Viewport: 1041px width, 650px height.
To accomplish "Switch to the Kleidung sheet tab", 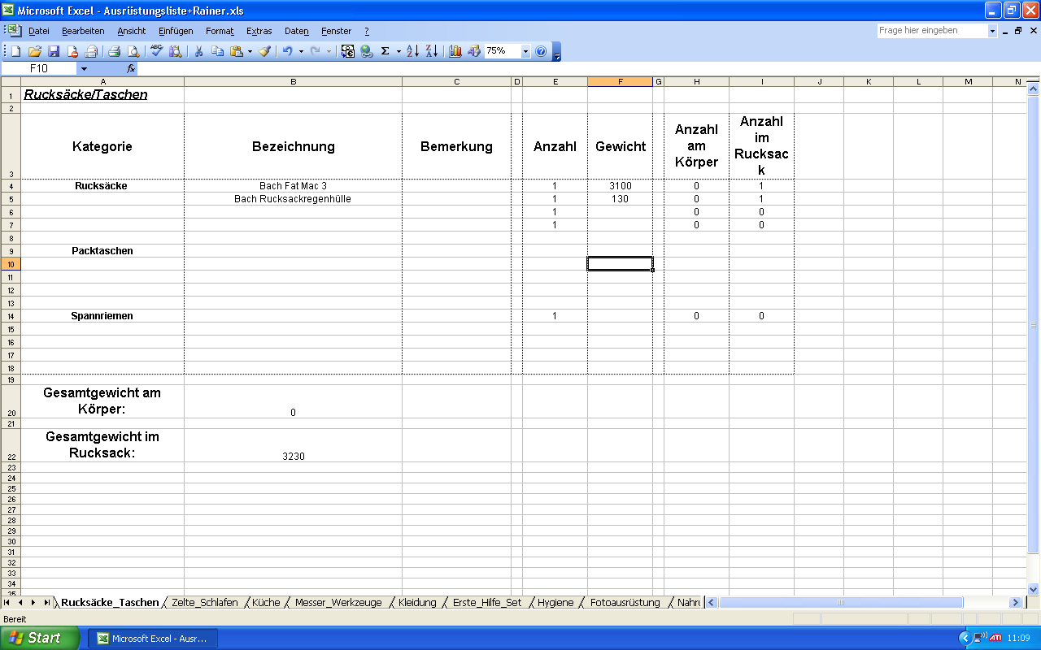I will click(417, 602).
